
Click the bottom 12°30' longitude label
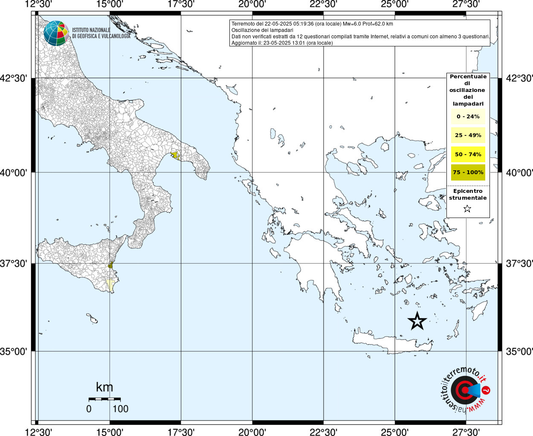pos(38,432)
